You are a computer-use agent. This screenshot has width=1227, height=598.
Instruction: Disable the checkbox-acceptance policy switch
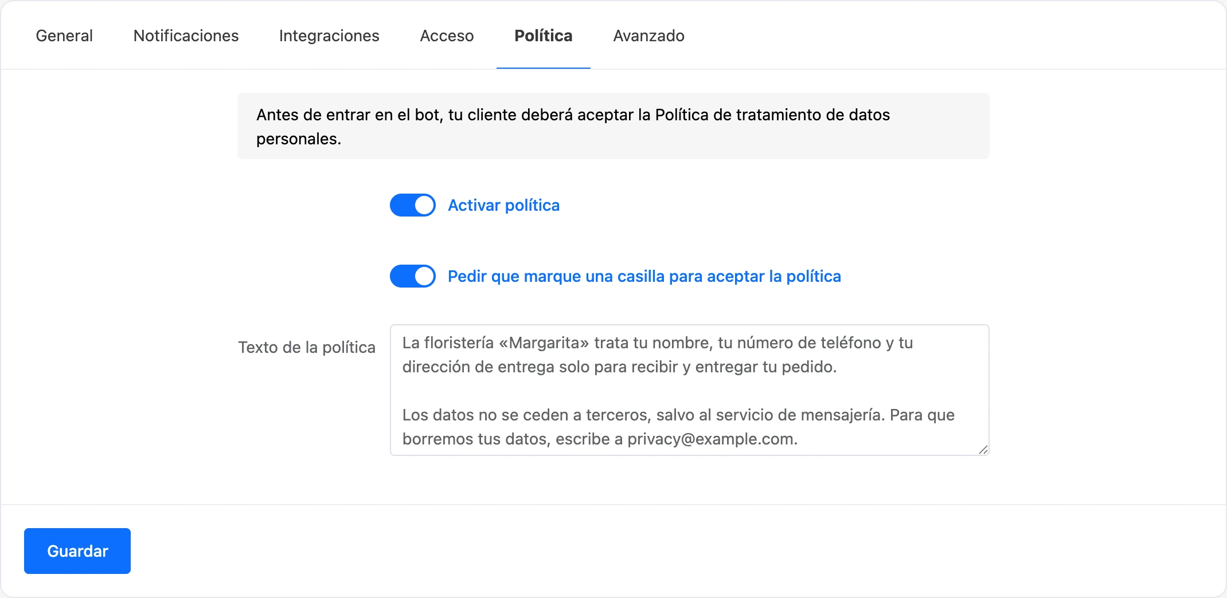pyautogui.click(x=413, y=276)
